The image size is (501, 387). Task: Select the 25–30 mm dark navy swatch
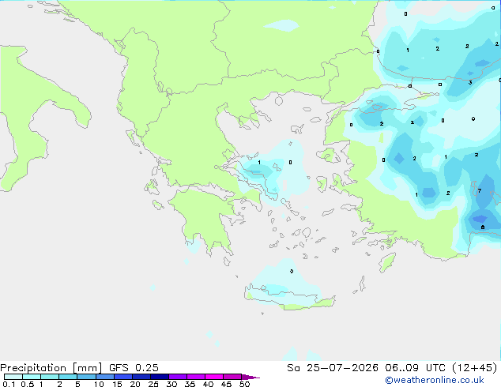(159, 377)
